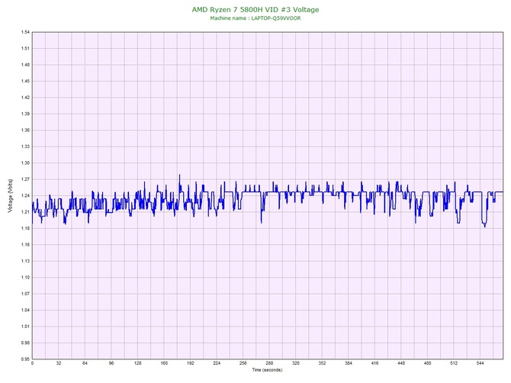The height and width of the screenshot is (383, 511).
Task: Click the 256 x-axis tick label
Action: (243, 363)
